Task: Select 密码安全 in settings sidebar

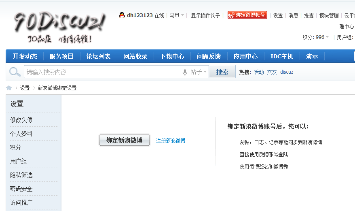Action: (21, 189)
